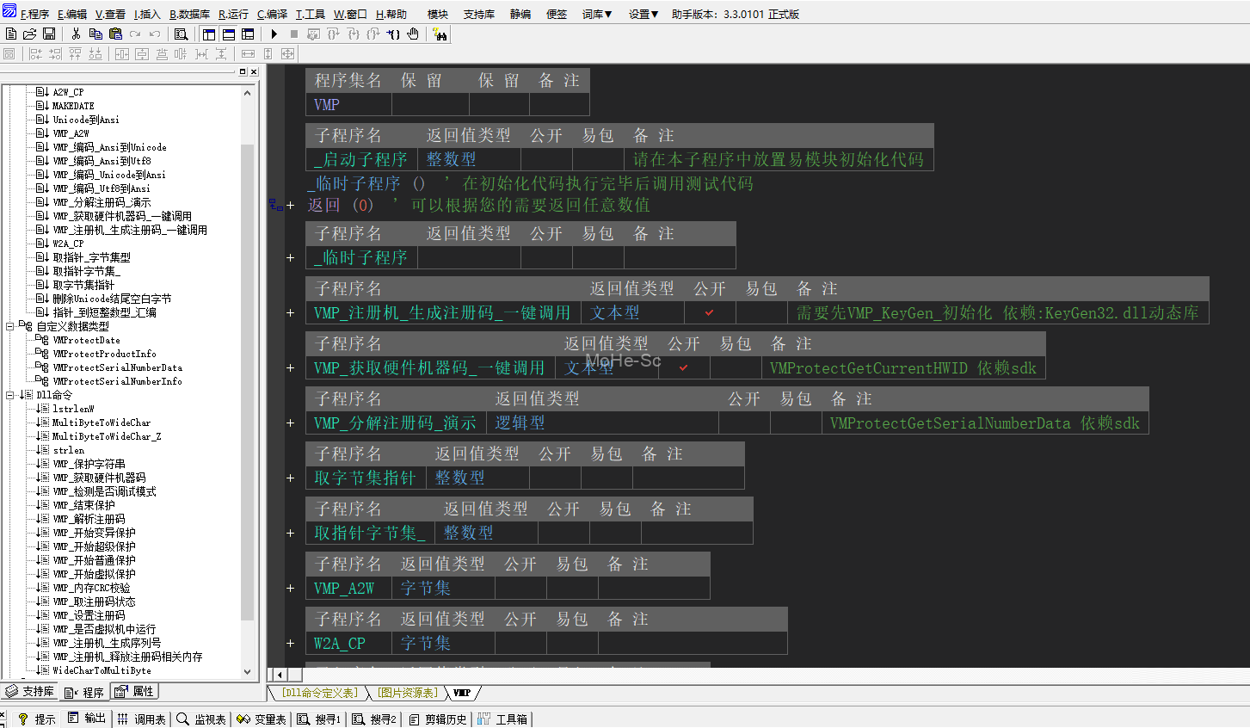The height and width of the screenshot is (728, 1250).
Task: Open the 词库 dropdown menu
Action: [596, 14]
